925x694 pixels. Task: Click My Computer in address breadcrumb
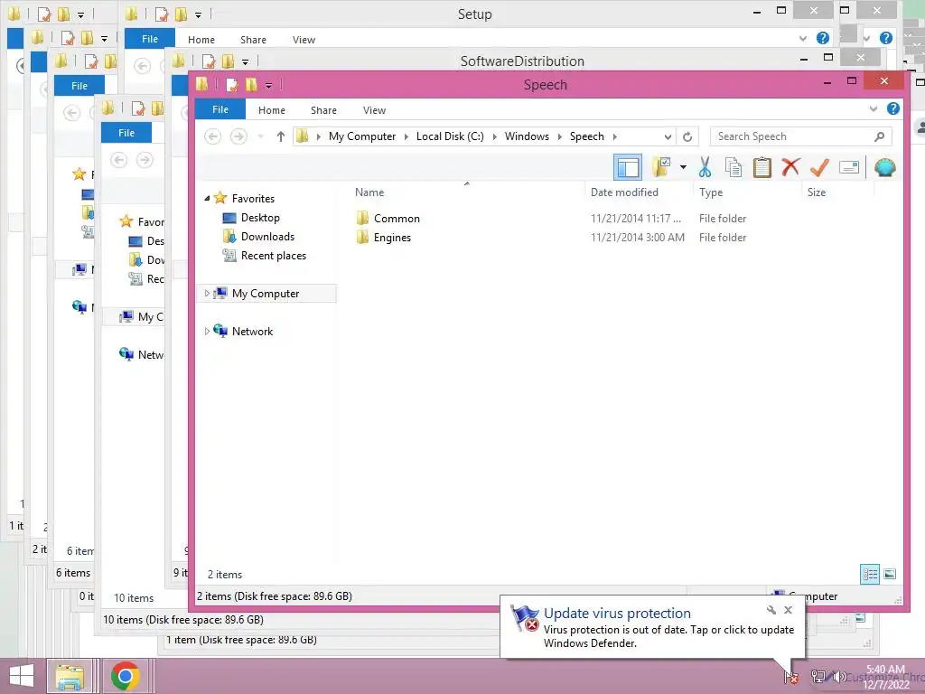[x=362, y=136]
